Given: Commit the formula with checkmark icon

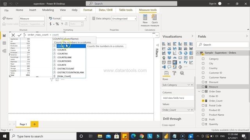Looking at the screenshot, I should click(x=20, y=35).
